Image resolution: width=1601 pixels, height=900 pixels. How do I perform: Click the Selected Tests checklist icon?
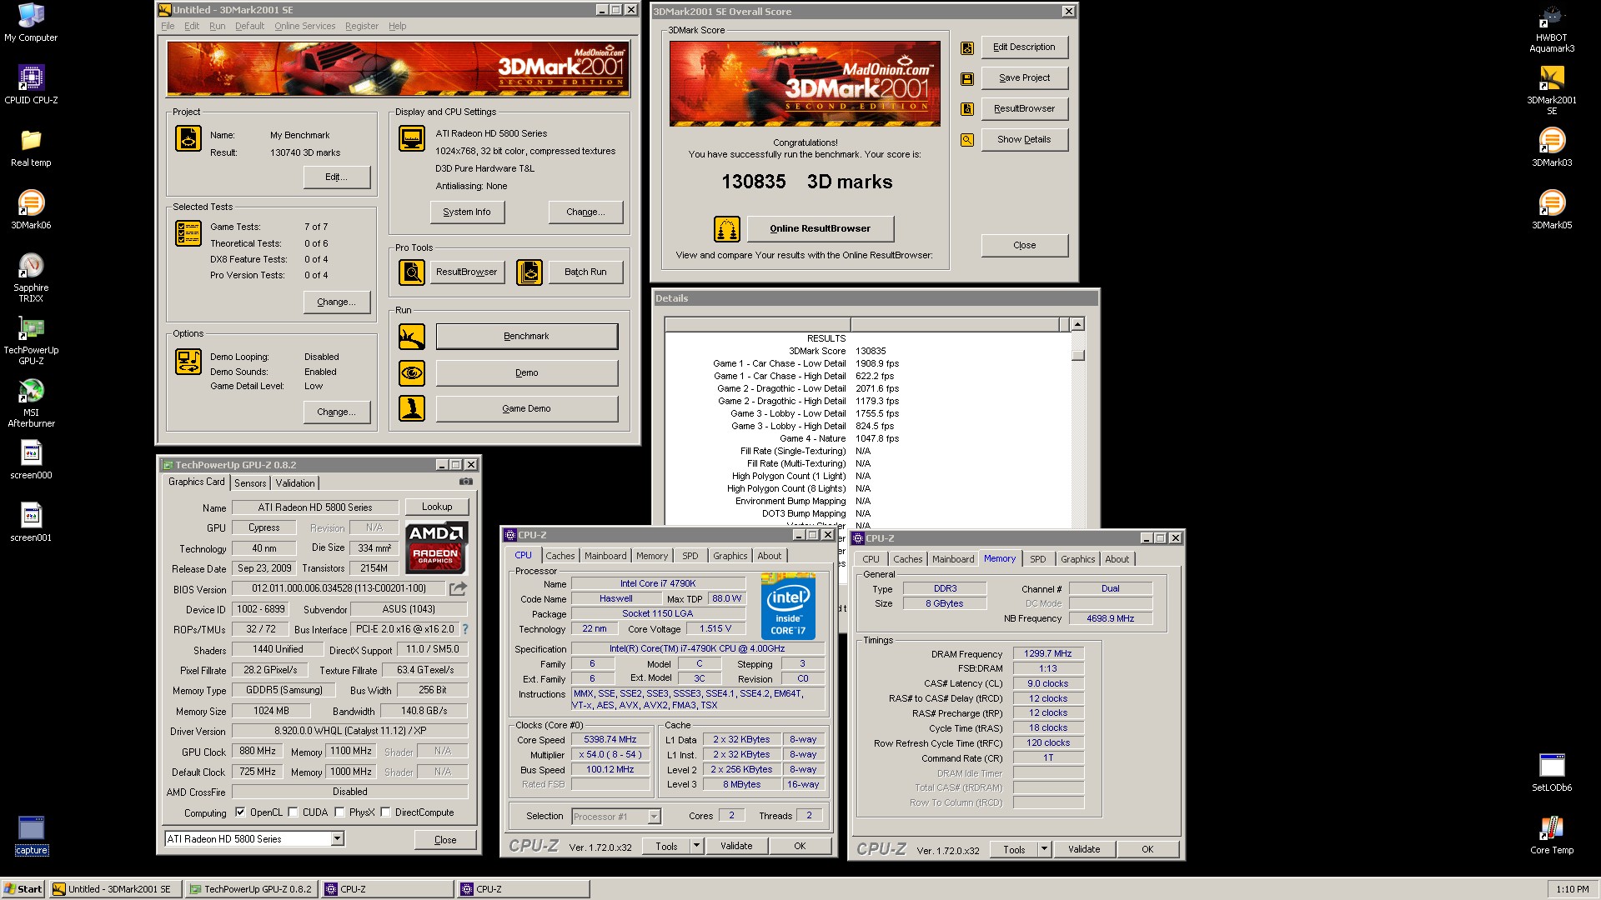(188, 233)
